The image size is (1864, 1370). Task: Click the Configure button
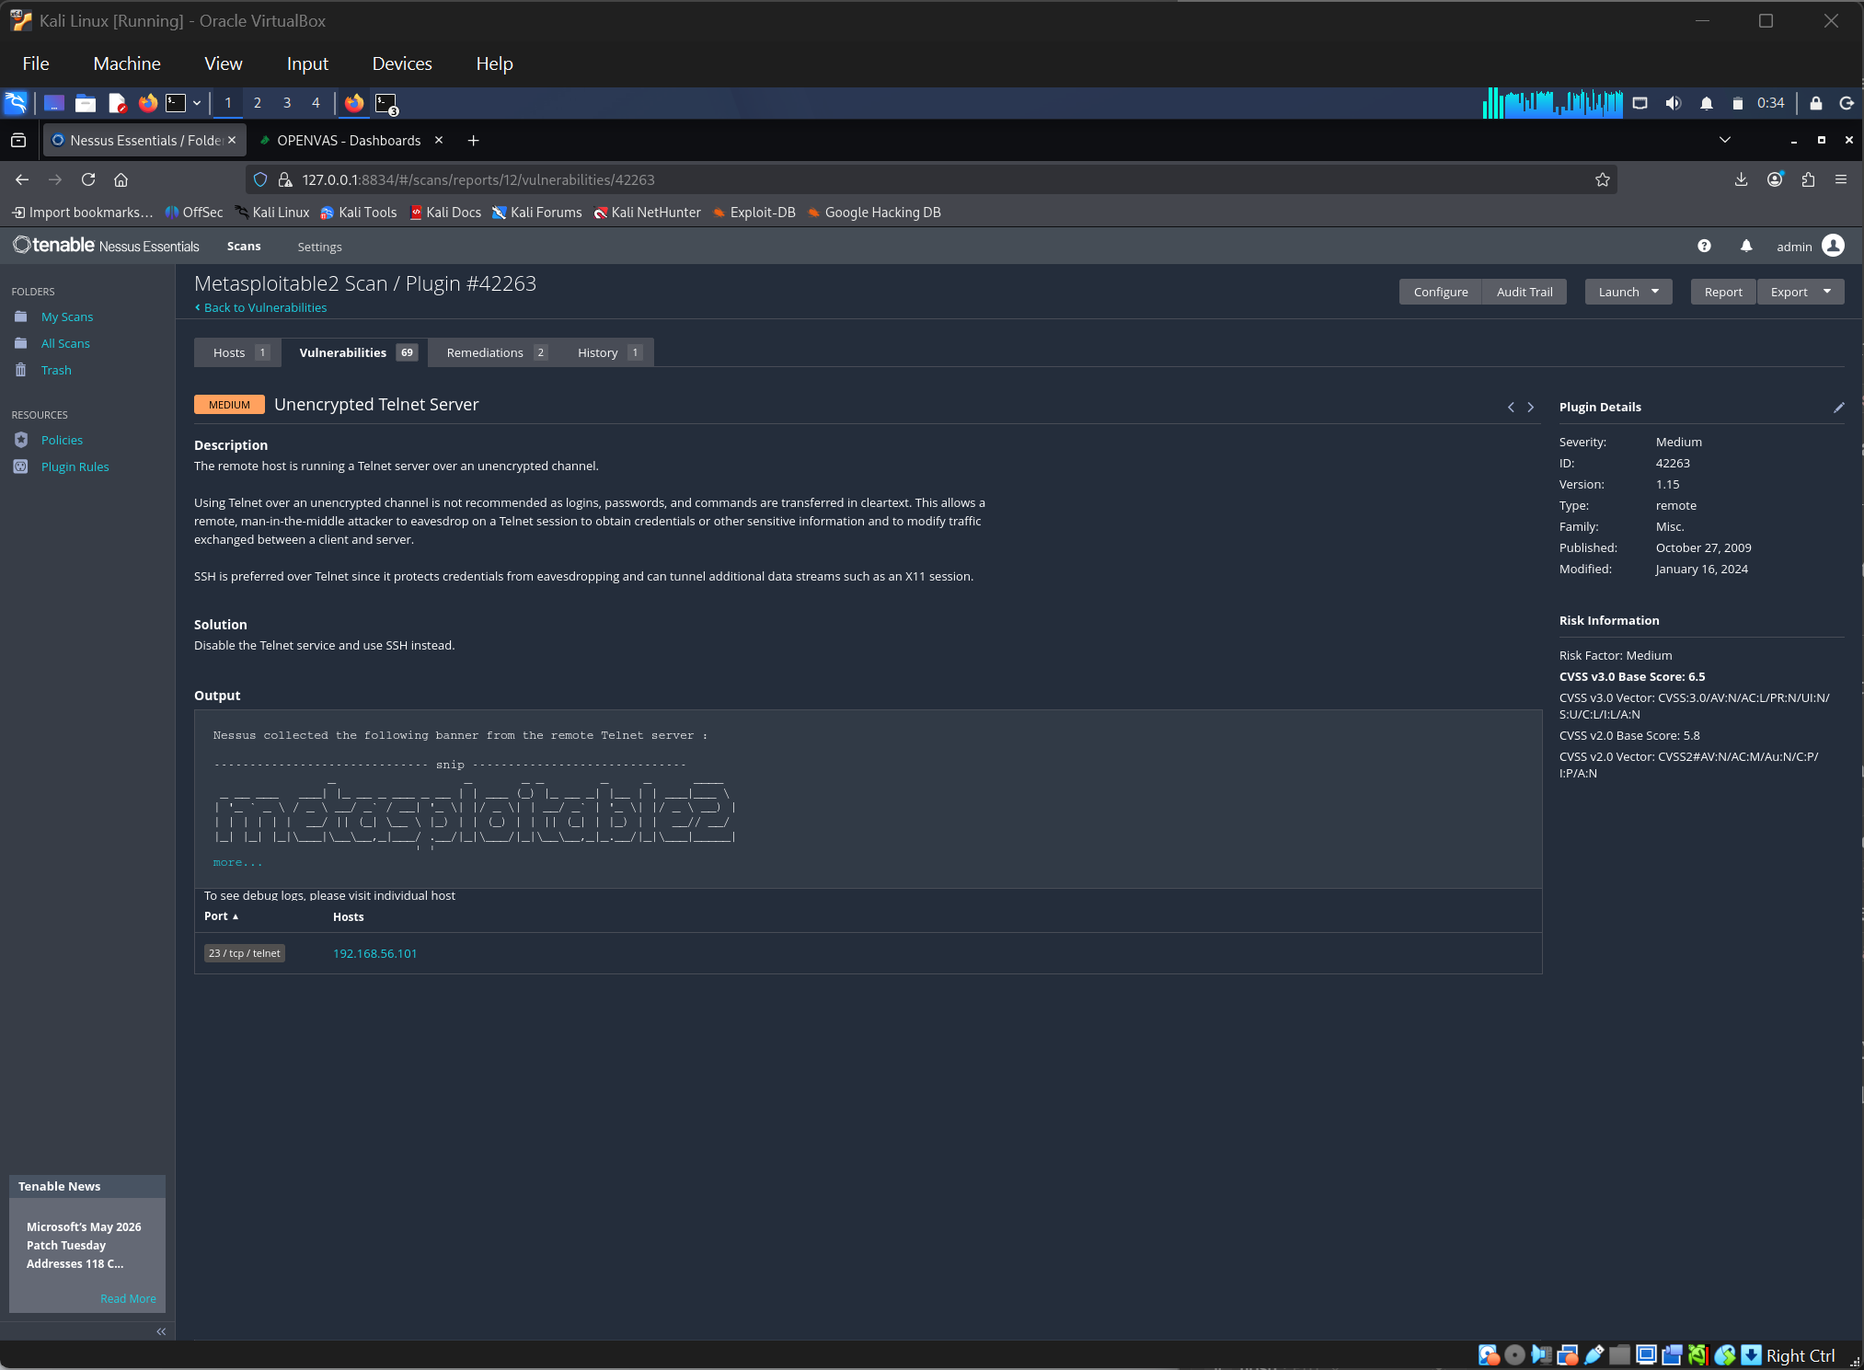1441,292
